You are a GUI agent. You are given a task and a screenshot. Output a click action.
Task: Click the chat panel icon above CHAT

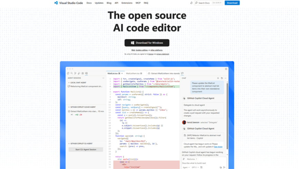(182, 73)
